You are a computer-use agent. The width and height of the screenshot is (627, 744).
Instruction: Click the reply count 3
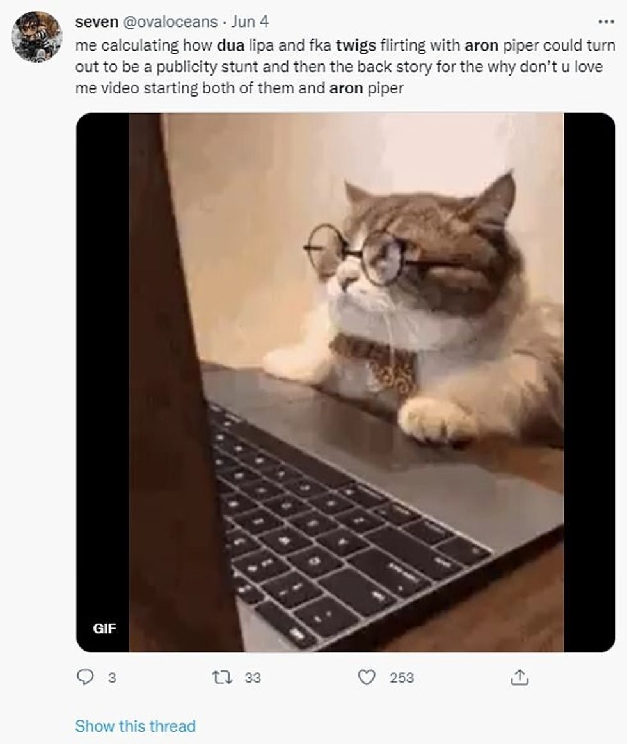point(112,677)
